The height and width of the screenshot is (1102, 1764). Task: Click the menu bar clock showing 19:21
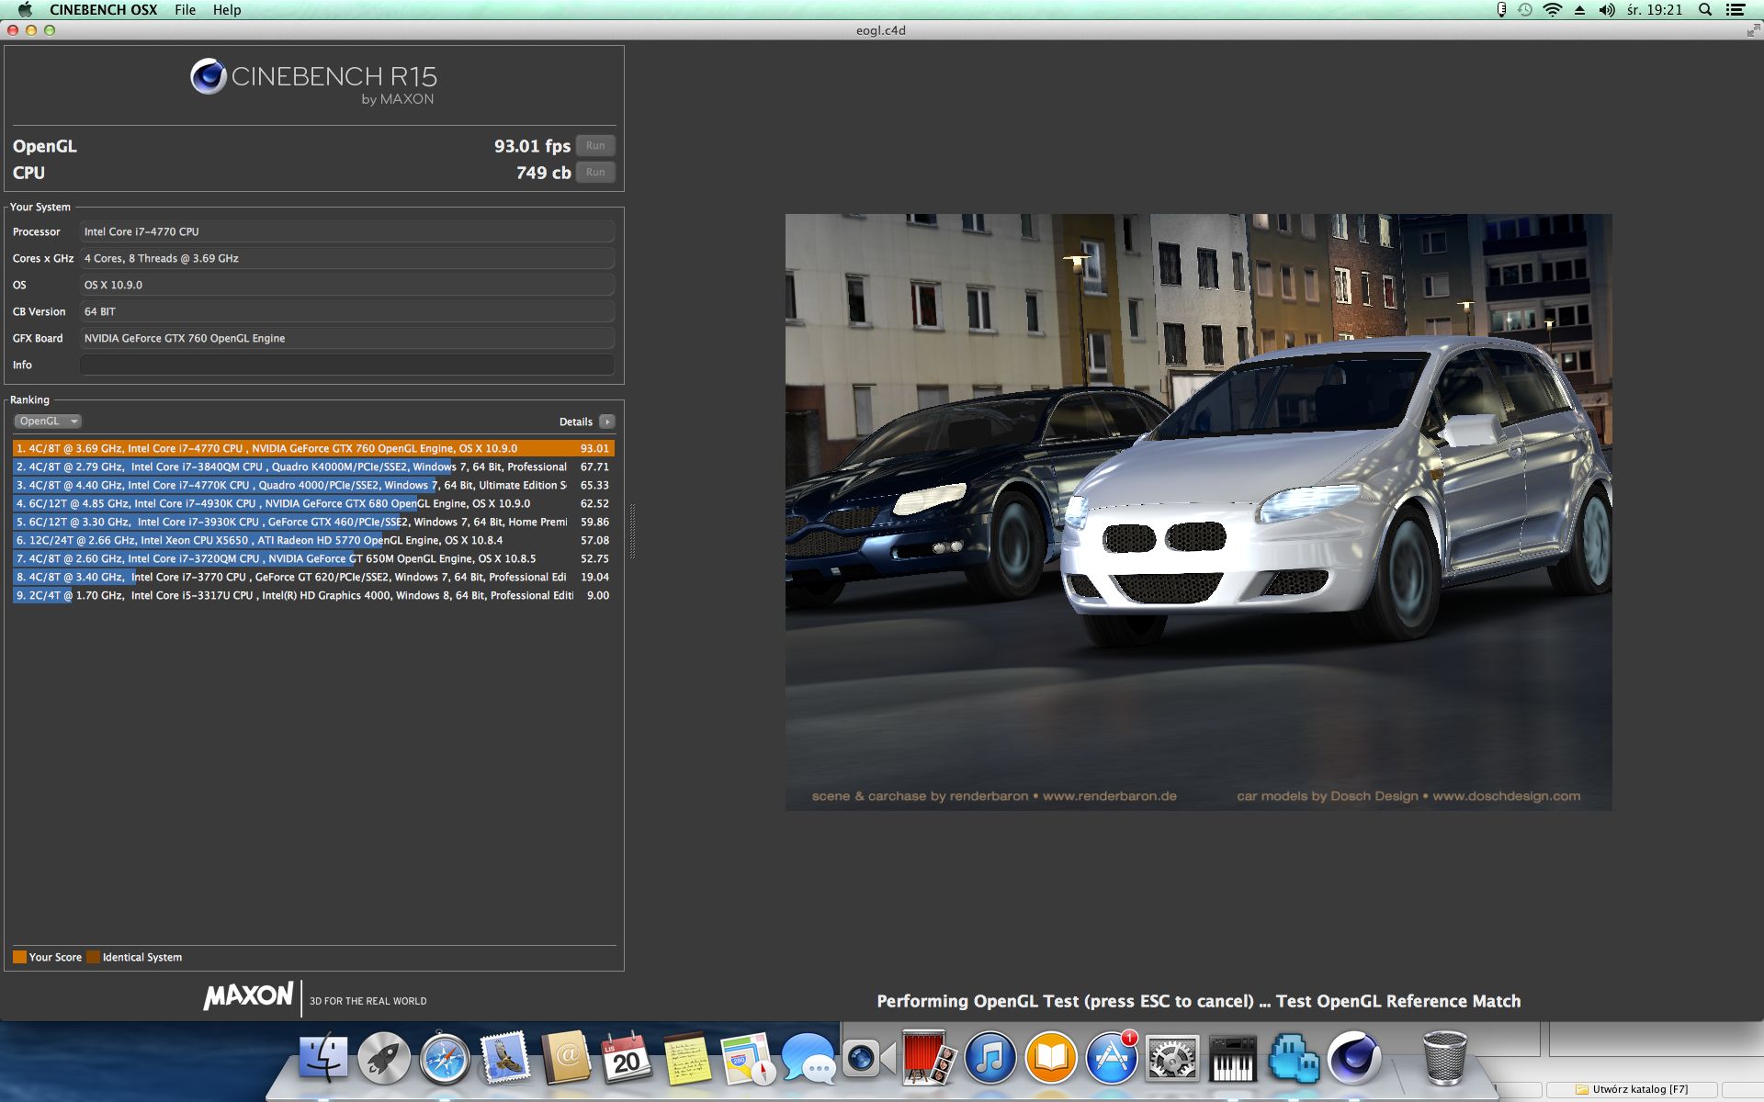coord(1655,10)
